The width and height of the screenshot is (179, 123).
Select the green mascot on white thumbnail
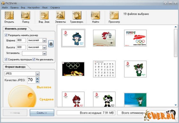click(135, 69)
